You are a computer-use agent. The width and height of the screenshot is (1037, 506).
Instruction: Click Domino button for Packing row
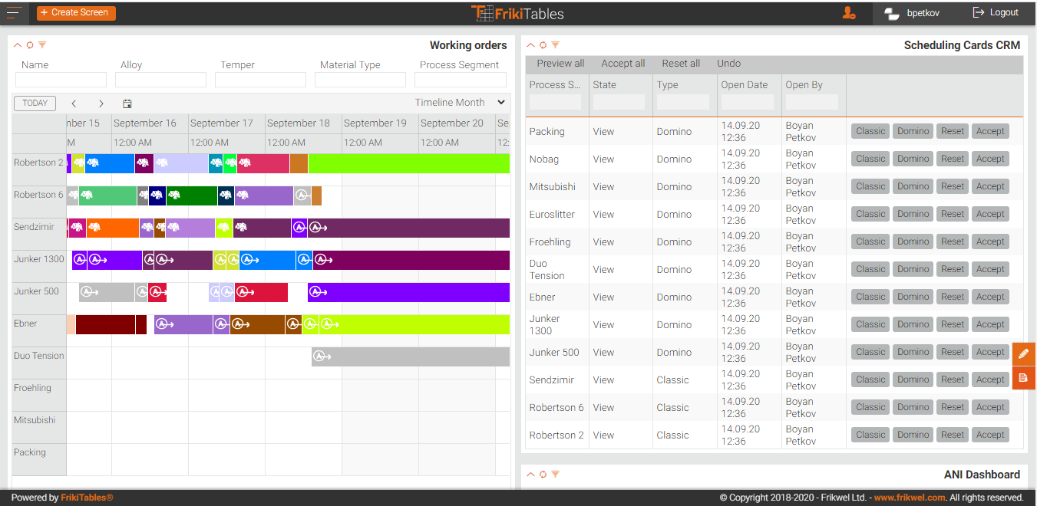(x=913, y=131)
